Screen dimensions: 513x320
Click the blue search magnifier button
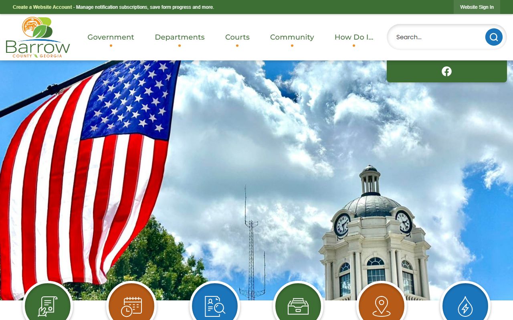pyautogui.click(x=494, y=37)
